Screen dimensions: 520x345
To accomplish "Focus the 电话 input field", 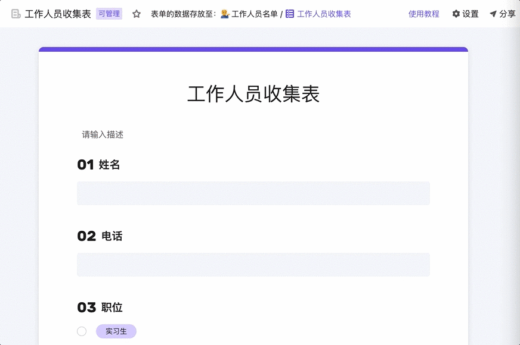I will (253, 265).
